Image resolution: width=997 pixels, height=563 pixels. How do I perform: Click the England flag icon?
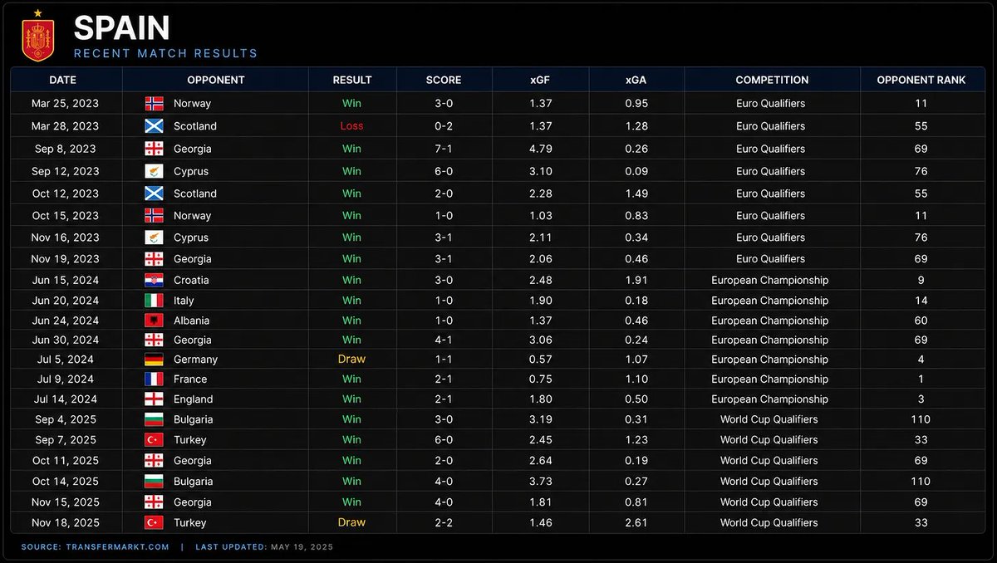coord(155,399)
